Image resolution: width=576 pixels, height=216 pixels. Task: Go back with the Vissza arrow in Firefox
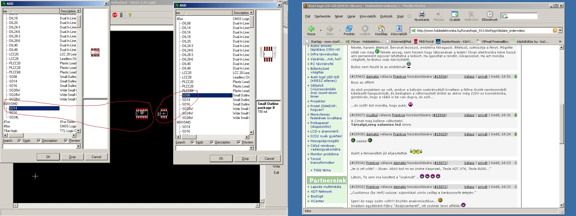tap(311, 30)
